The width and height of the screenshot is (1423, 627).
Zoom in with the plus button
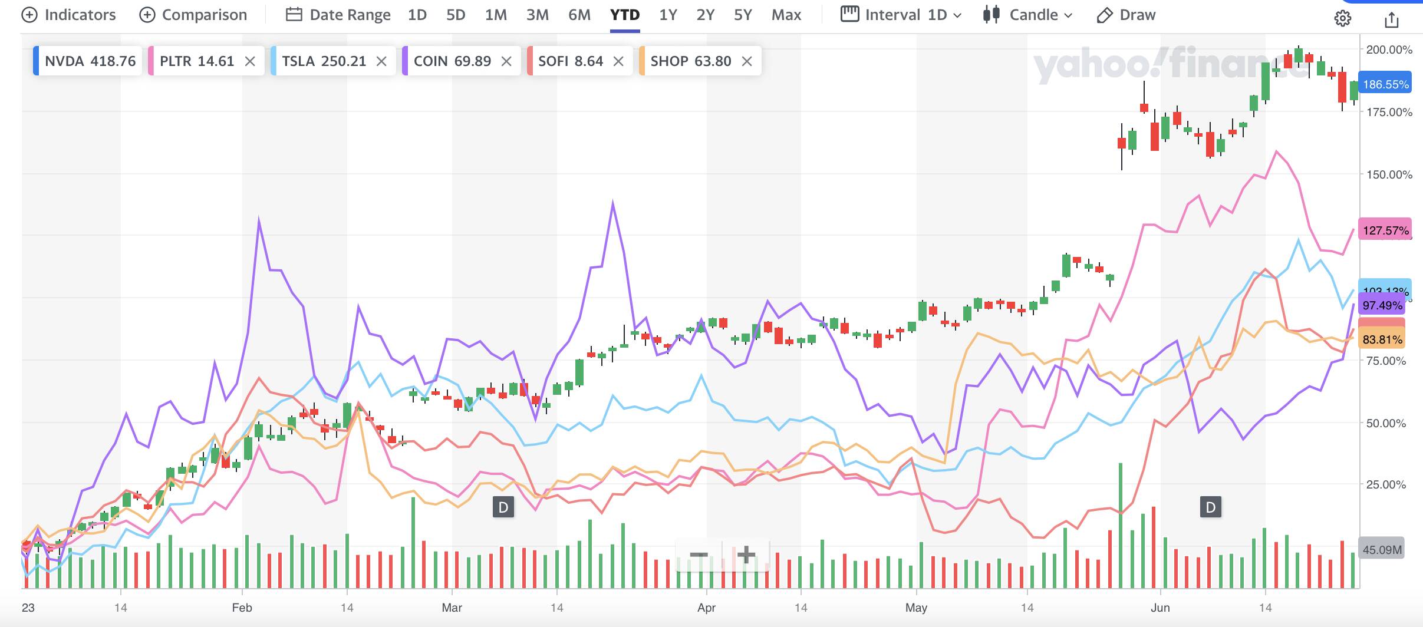746,555
